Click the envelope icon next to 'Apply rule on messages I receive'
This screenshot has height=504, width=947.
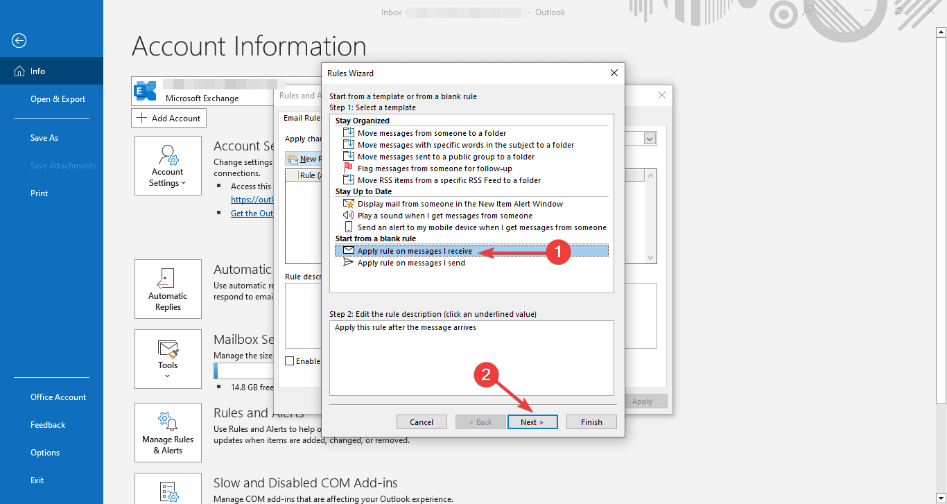coord(349,250)
